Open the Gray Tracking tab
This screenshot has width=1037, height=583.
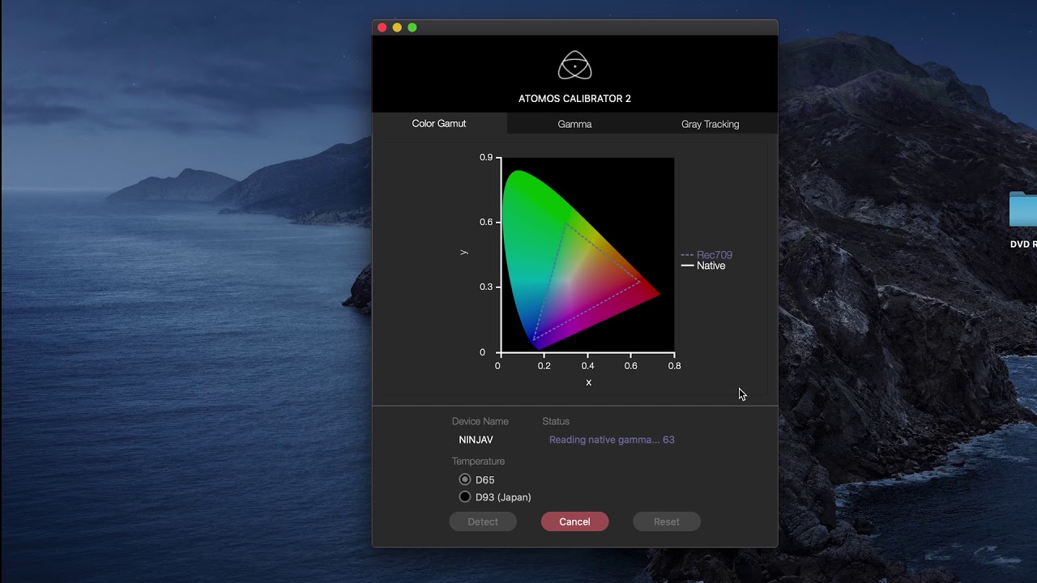[x=710, y=124]
